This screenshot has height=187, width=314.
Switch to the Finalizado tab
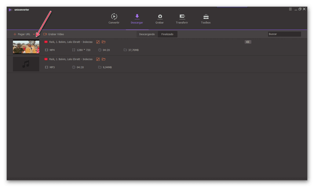click(167, 34)
